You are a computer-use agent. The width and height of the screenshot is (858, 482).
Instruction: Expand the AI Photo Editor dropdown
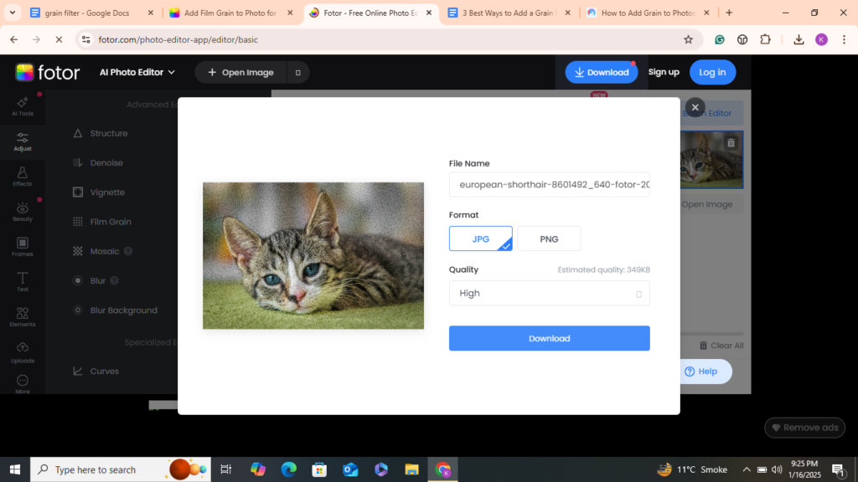pos(137,72)
